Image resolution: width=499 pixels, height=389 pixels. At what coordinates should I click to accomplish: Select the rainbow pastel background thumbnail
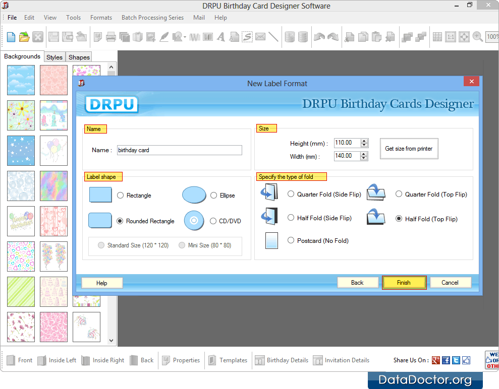(x=54, y=186)
